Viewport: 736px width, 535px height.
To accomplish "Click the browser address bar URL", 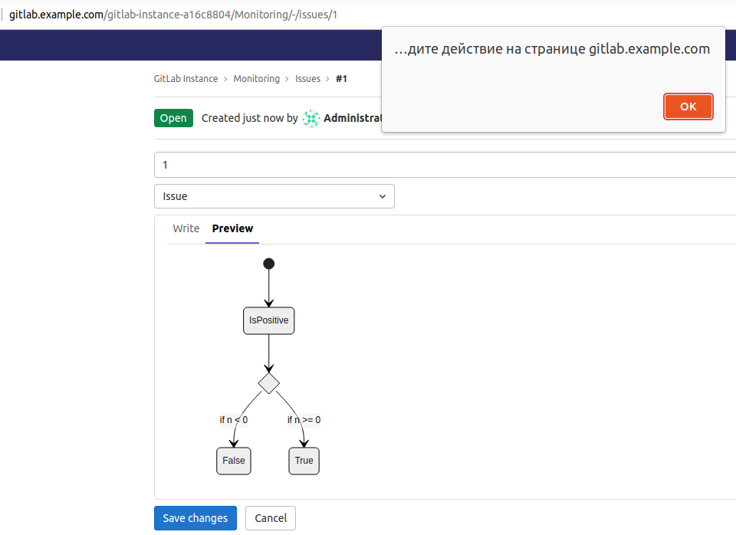I will (173, 15).
